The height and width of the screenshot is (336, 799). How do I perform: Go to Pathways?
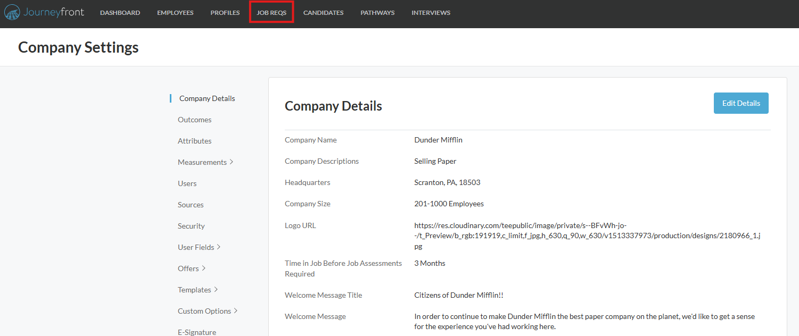[377, 13]
